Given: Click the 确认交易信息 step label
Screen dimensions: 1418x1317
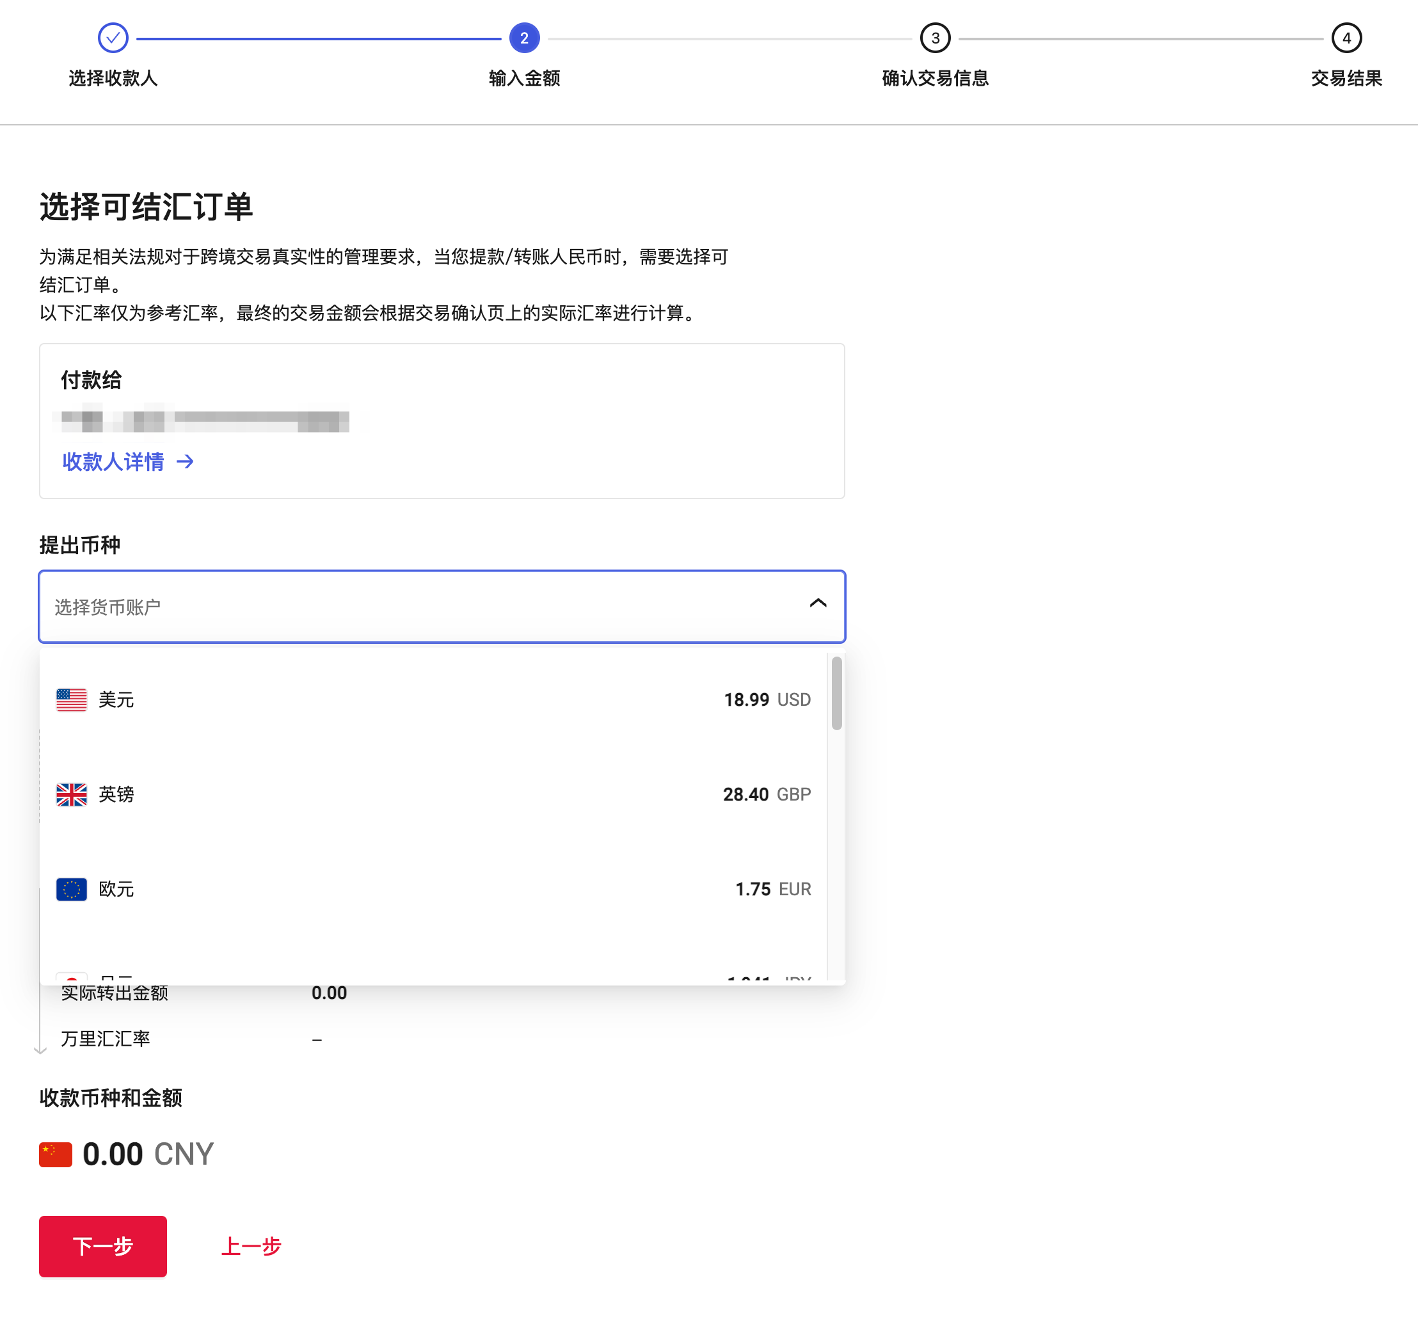Looking at the screenshot, I should point(935,77).
